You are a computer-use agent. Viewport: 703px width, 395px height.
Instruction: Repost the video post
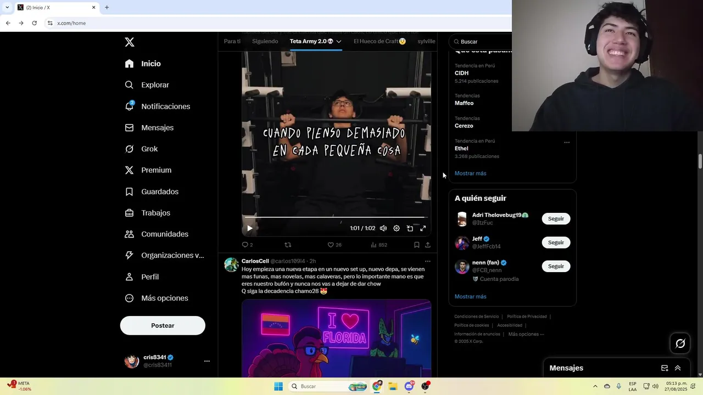[x=288, y=245]
